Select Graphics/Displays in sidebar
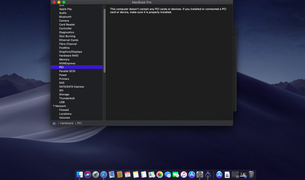 coord(70,52)
